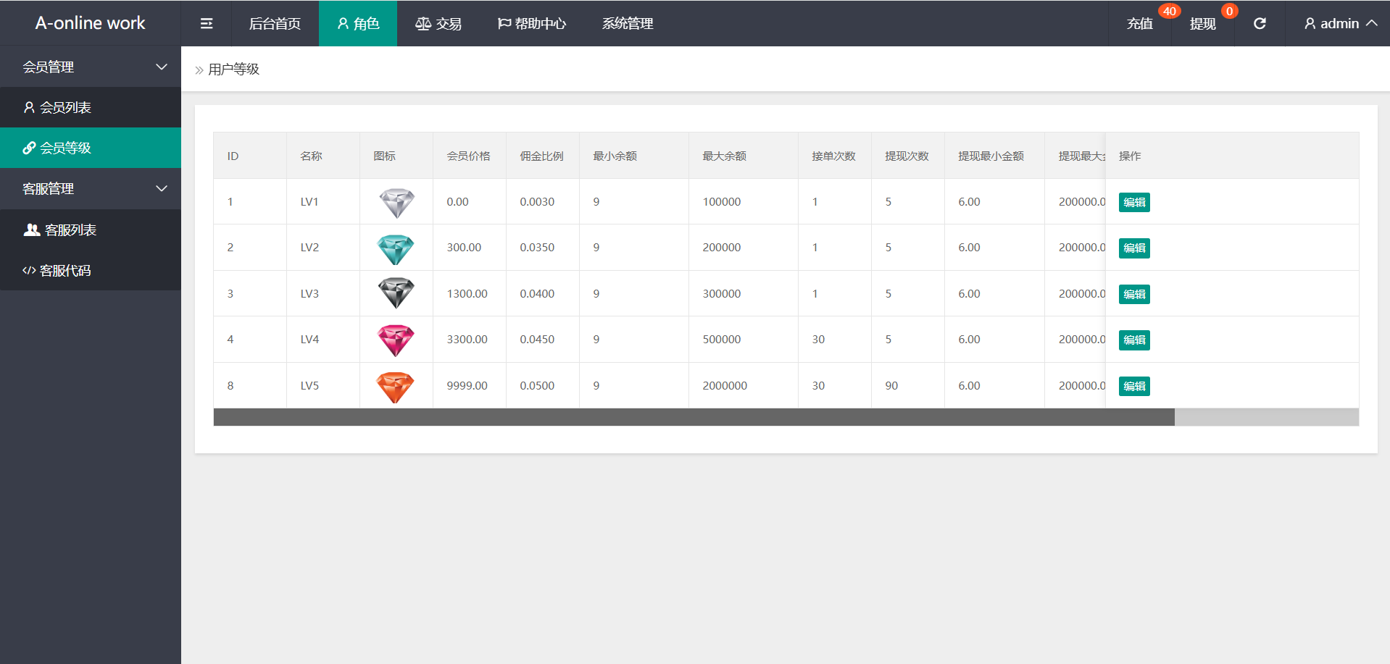Switch to the 交易 top menu
This screenshot has height=664, width=1390.
tap(438, 24)
